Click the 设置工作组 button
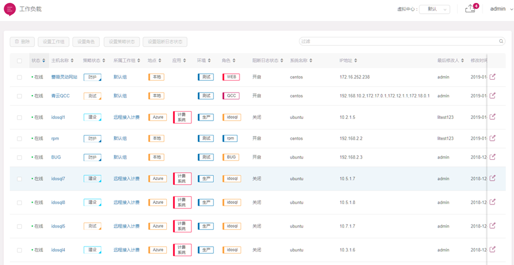This screenshot has width=514, height=265. tap(53, 42)
